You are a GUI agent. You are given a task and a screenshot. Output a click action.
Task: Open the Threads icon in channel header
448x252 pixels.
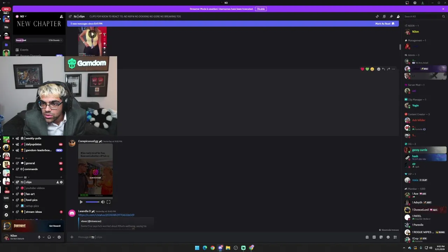[x=377, y=16]
